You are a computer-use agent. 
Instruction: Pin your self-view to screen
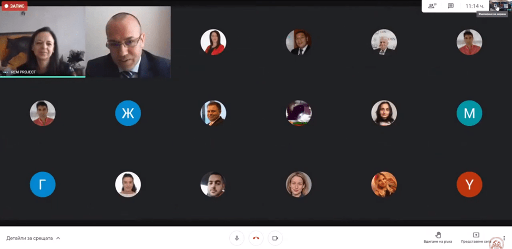tap(496, 6)
